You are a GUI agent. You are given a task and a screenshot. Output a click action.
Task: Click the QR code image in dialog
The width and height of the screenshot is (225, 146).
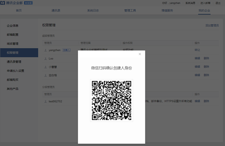click(x=112, y=100)
